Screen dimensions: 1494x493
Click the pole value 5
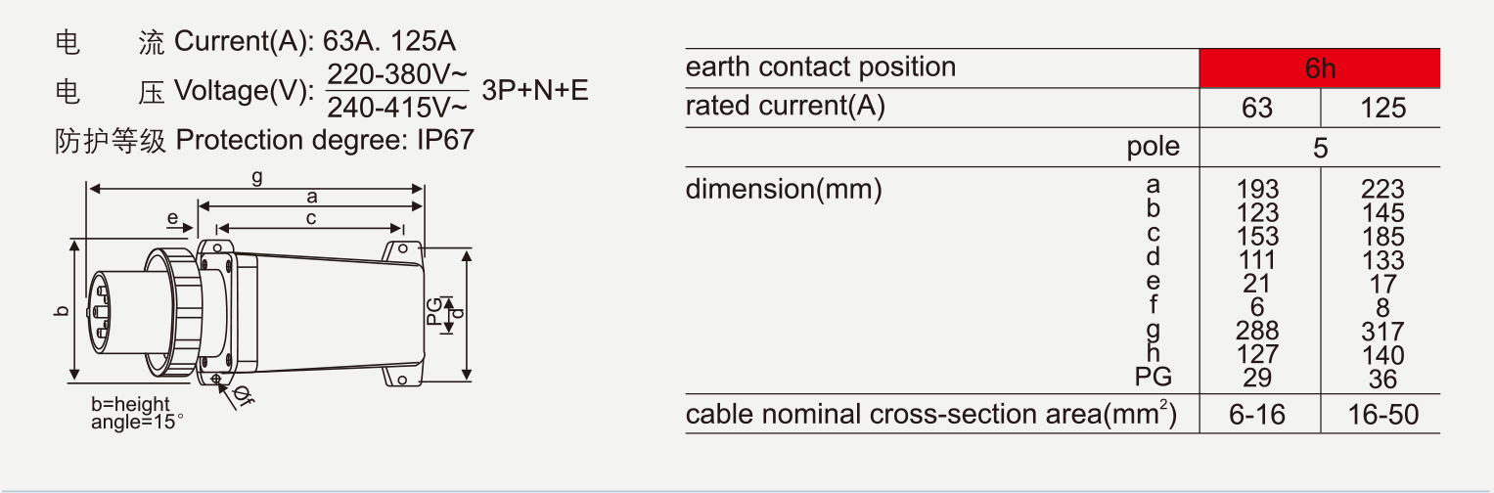[x=1320, y=148]
